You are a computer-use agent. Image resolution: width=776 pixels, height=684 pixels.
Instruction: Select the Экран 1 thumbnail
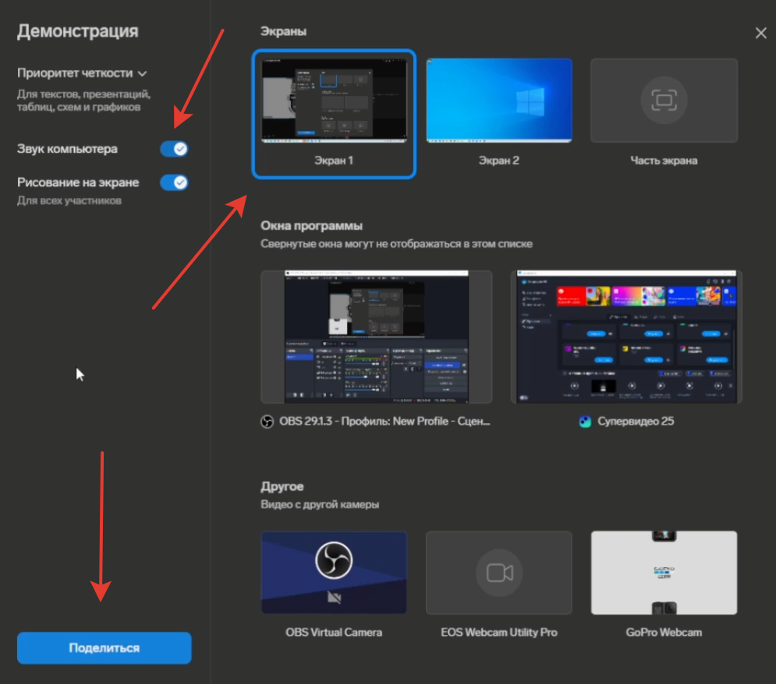[334, 100]
